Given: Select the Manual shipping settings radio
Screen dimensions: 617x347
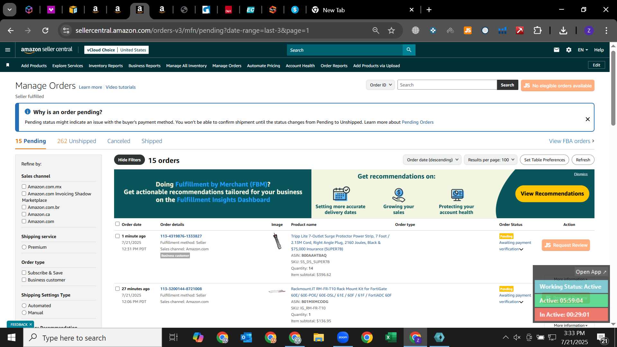Looking at the screenshot, I should click(x=24, y=313).
